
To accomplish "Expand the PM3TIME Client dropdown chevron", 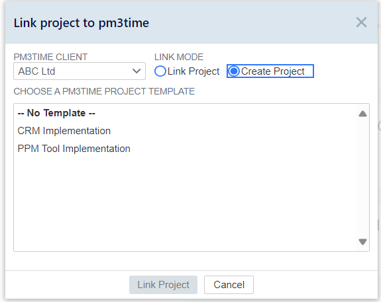I will pos(136,71).
